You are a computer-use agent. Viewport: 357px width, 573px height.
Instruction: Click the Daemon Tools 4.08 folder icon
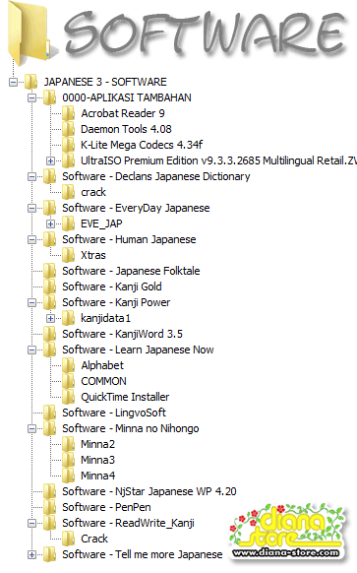pos(68,129)
